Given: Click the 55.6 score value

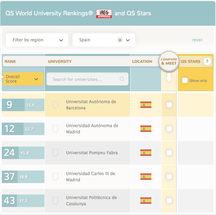Looking at the screenshot, I should tap(31, 105).
